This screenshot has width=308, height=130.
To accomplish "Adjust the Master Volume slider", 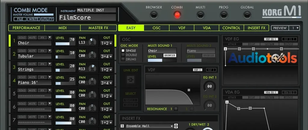I will 44,14.
